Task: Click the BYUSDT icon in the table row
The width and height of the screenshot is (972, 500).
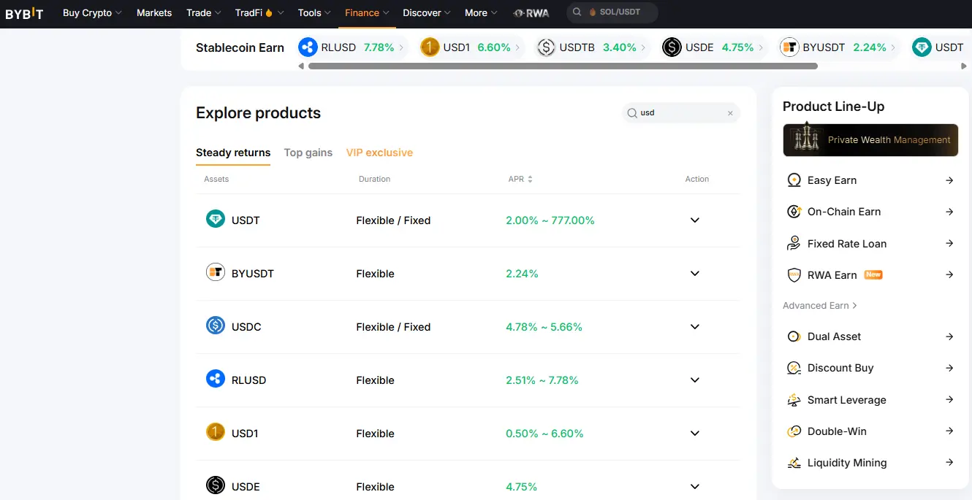Action: pyautogui.click(x=215, y=272)
